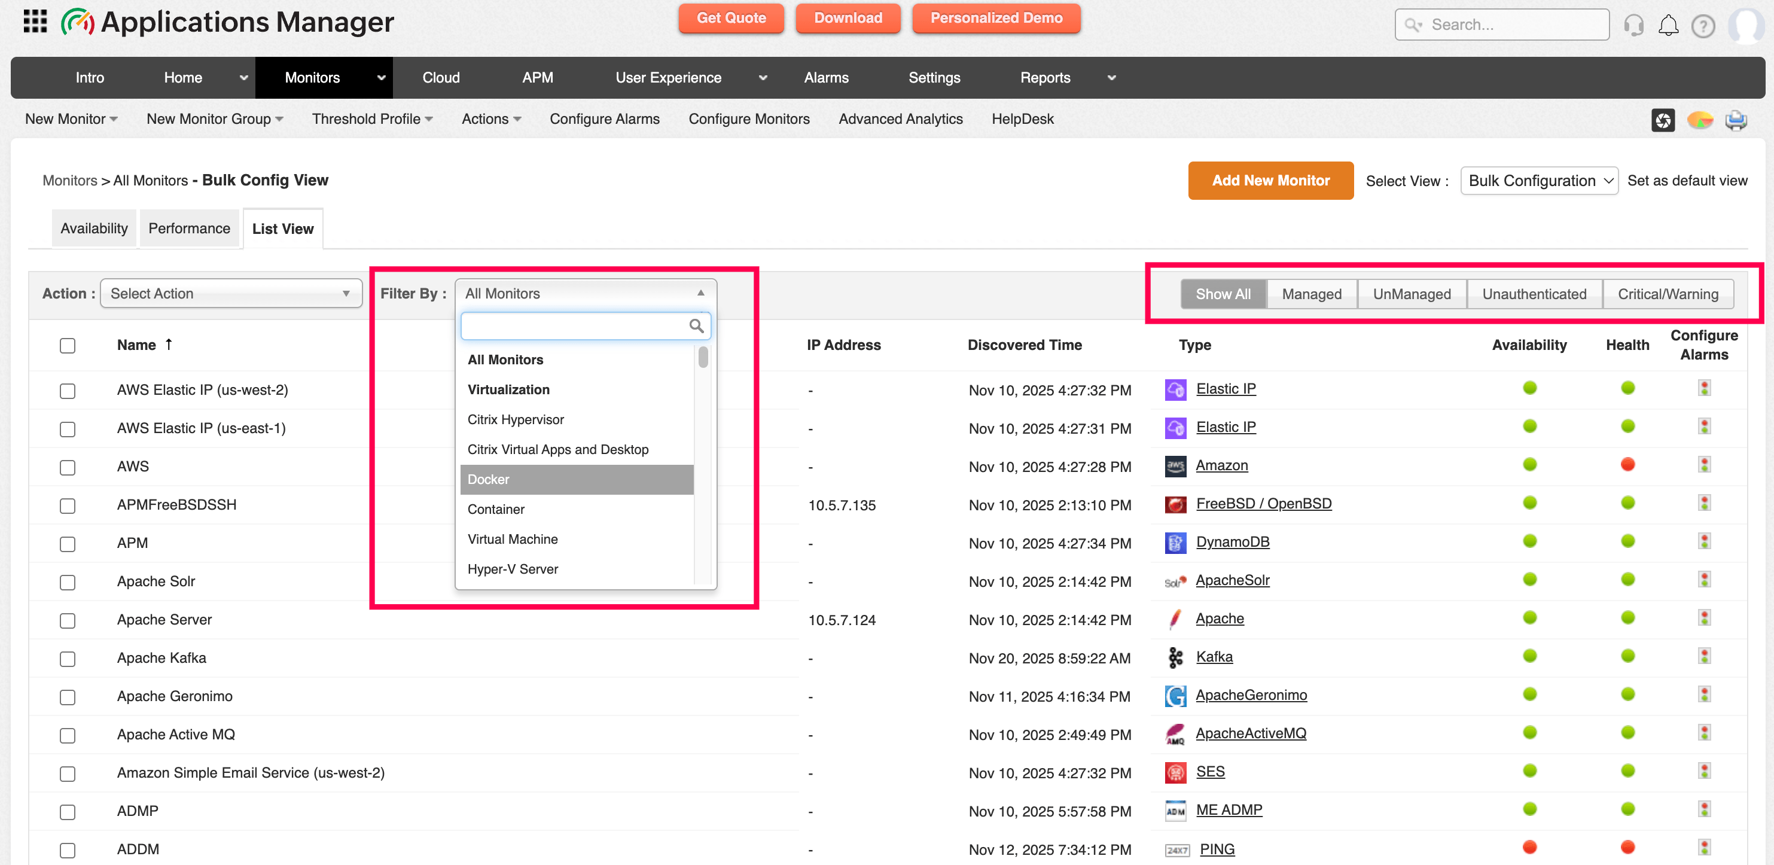Click the ApacheActiveMQ type icon
This screenshot has width=1774, height=865.
click(1175, 734)
